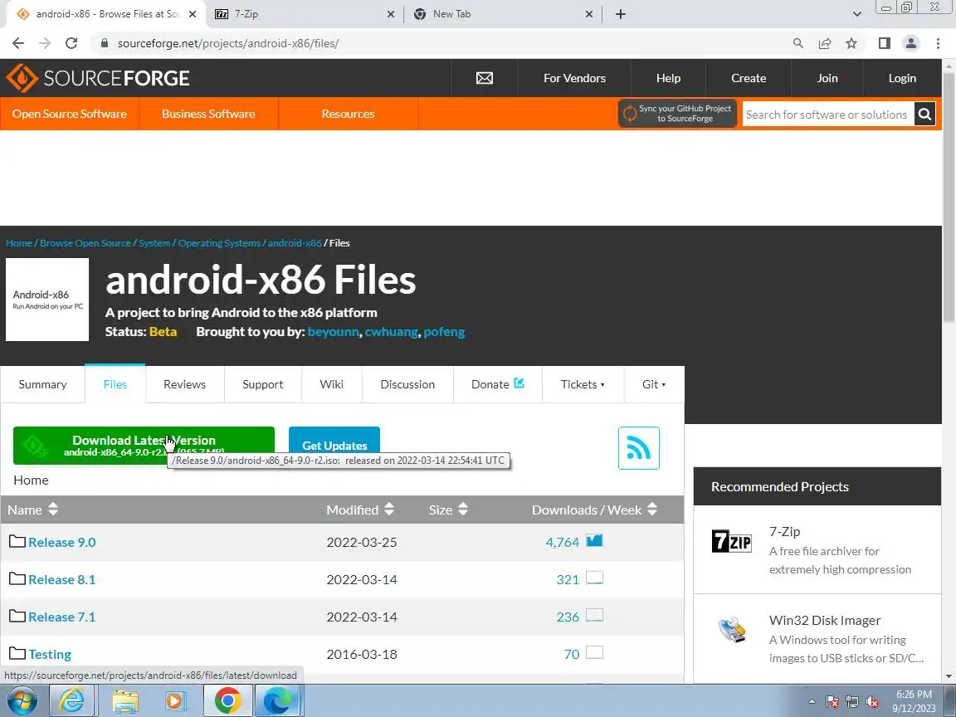This screenshot has height=717, width=956.
Task: Click the Open Source Software menu
Action: (70, 114)
